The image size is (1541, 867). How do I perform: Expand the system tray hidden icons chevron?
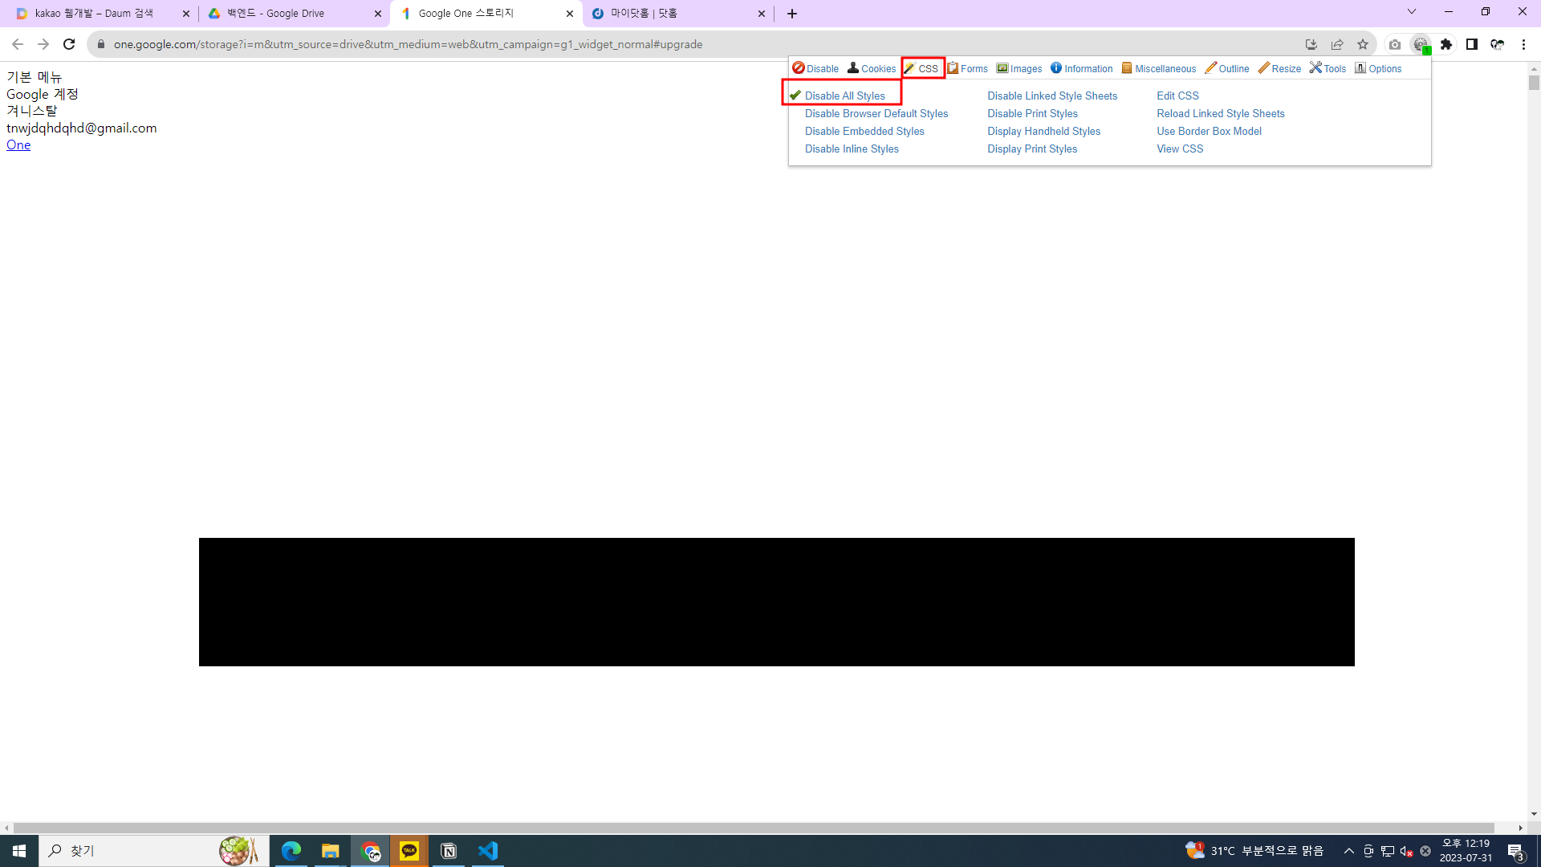[1349, 851]
